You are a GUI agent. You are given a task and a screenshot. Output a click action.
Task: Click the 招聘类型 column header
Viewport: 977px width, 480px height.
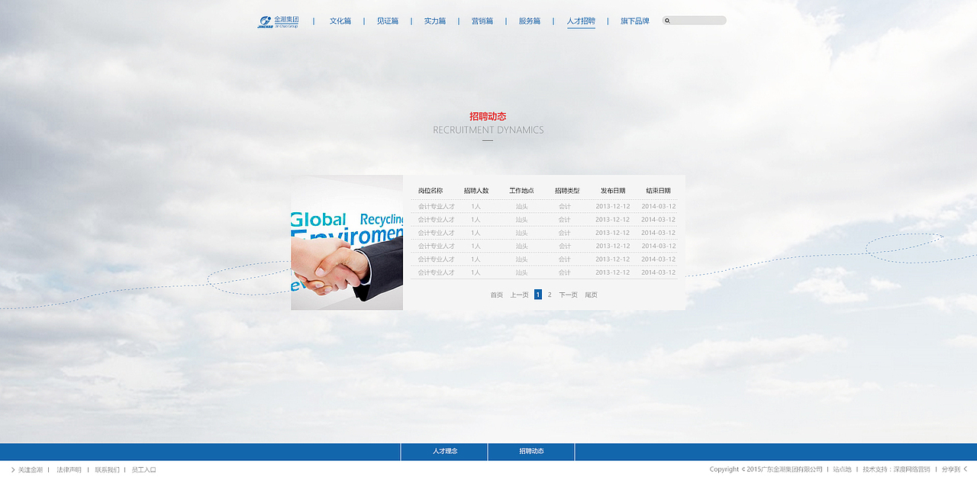(567, 191)
